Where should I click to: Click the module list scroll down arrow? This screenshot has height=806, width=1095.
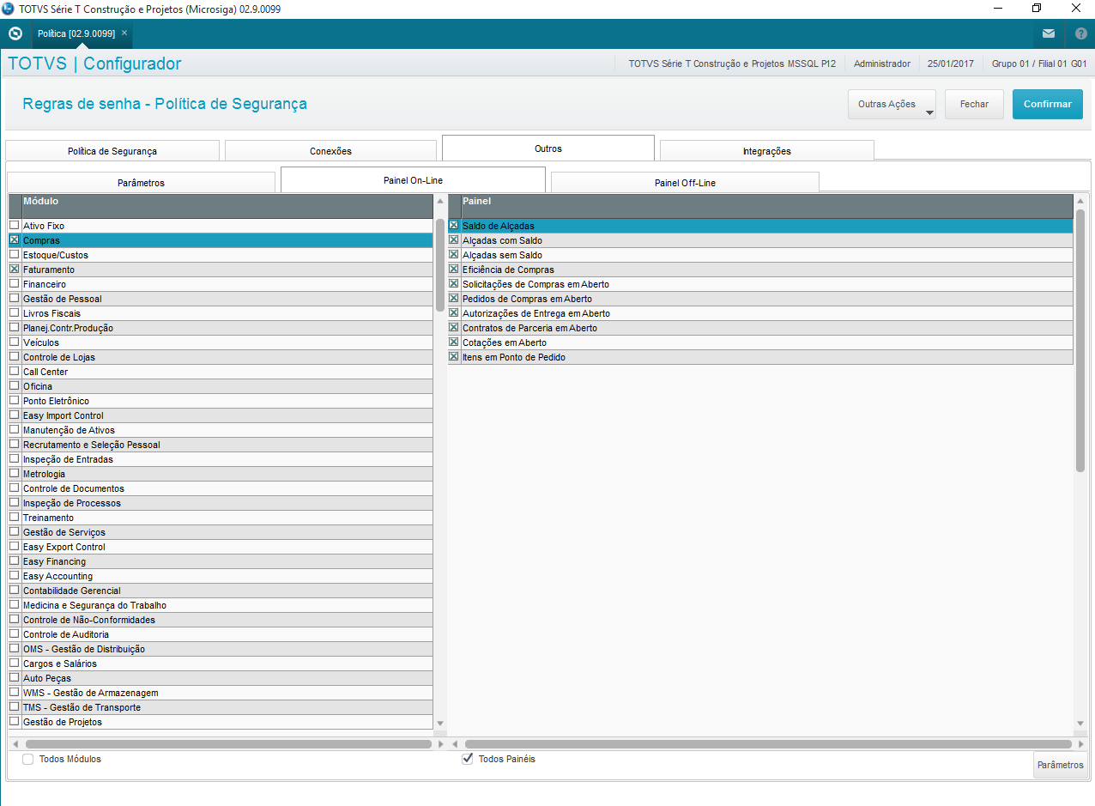click(440, 724)
